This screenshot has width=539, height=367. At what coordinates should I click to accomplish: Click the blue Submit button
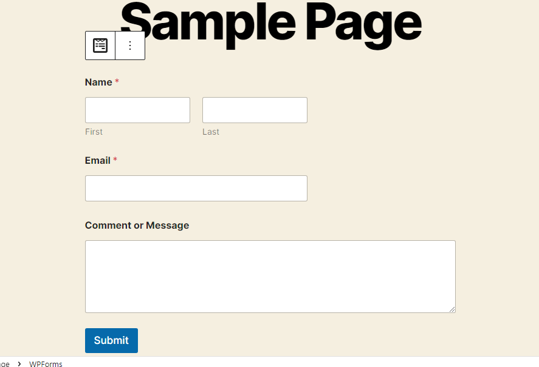(x=111, y=340)
